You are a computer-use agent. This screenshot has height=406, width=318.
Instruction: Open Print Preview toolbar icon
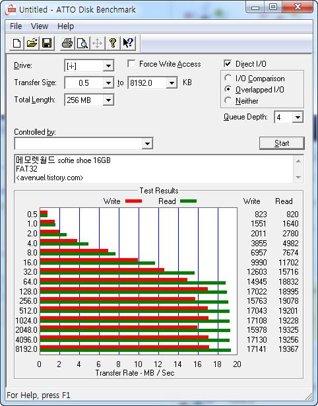click(82, 43)
